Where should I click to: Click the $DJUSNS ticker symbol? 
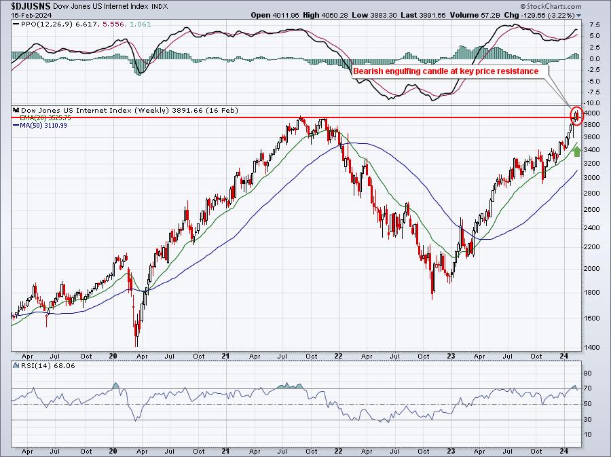click(31, 6)
